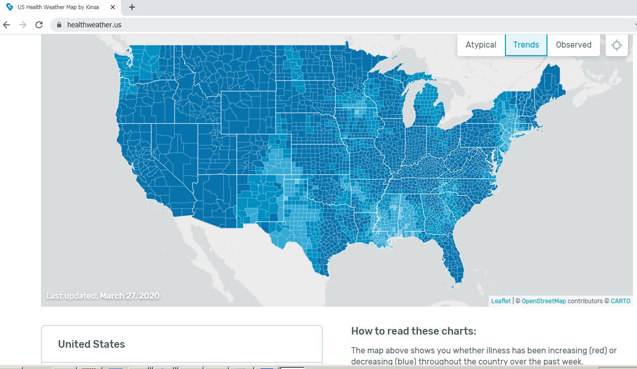Click the Kinsa favicon in the tab
The image size is (637, 369).
coord(9,7)
